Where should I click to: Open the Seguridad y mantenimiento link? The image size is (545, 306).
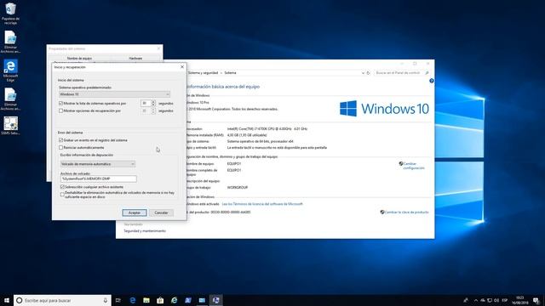[145, 230]
